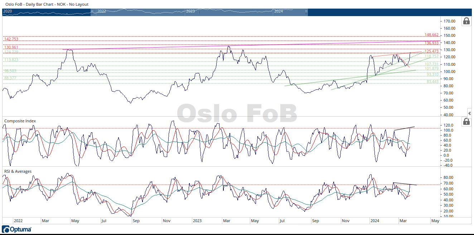Click the -40.0 Composite Index axis value
This screenshot has height=235, width=474.
pyautogui.click(x=448, y=165)
